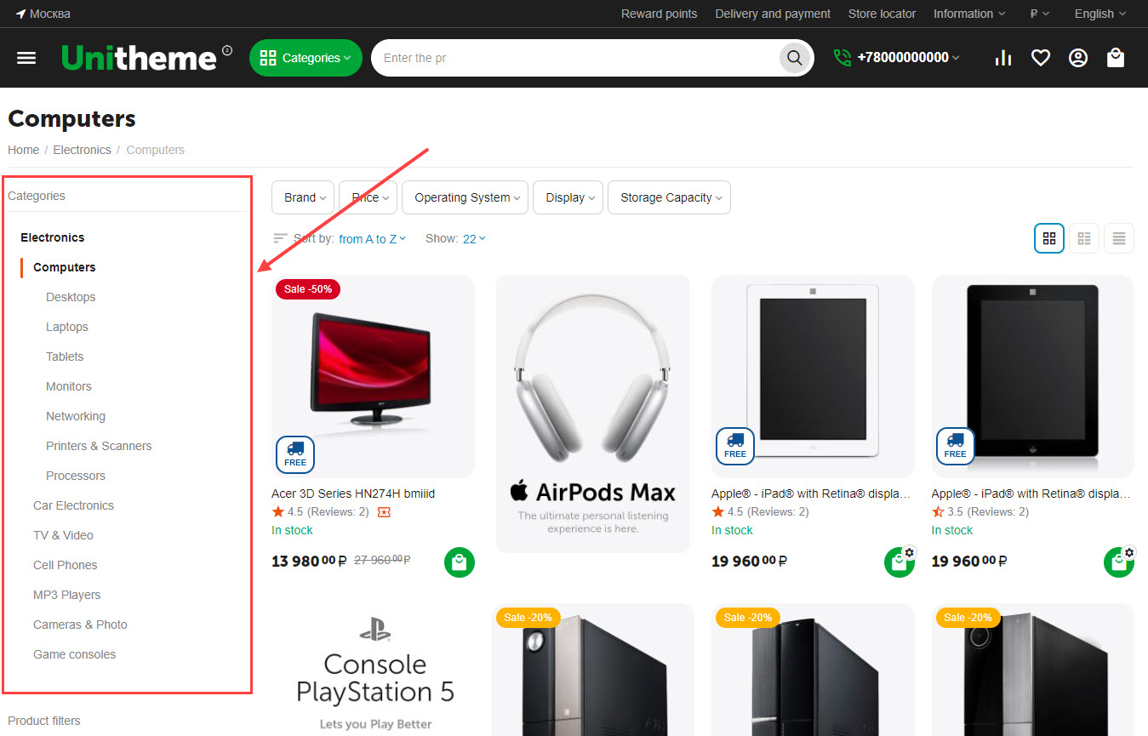1148x736 pixels.
Task: Open the AirPods Max banner
Action: point(592,414)
